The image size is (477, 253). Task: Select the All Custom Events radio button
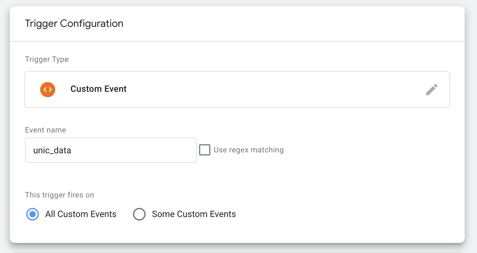point(32,215)
